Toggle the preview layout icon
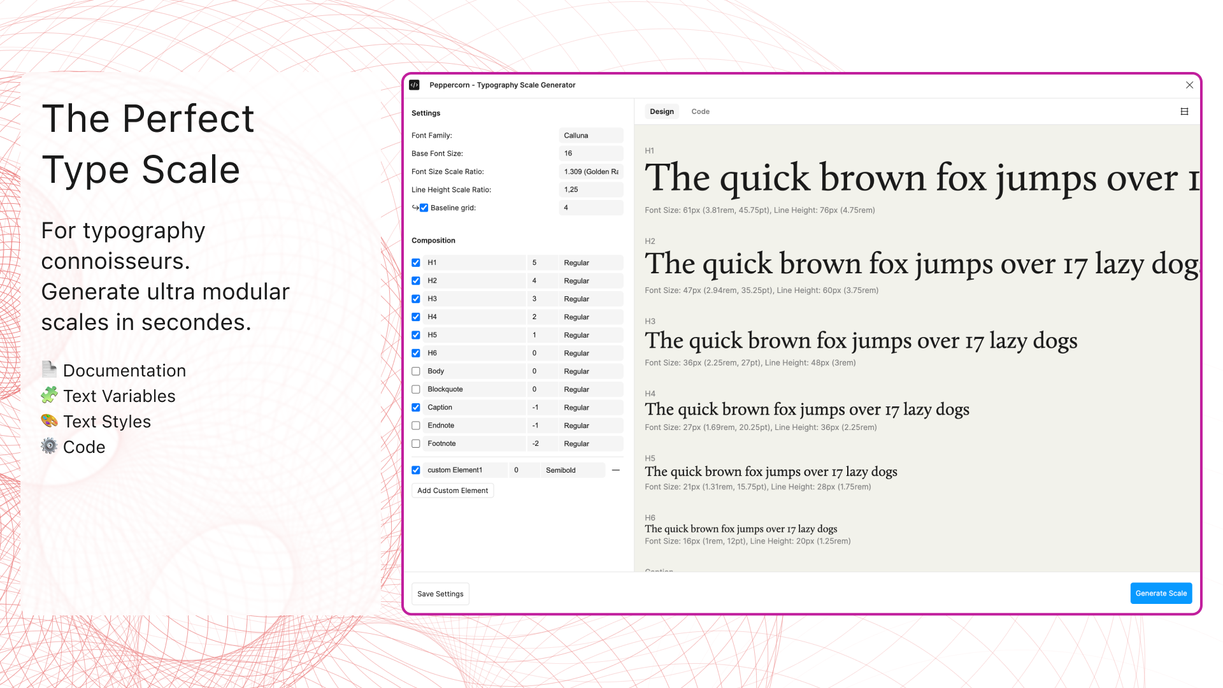Screen dimensions: 1223x688 point(1184,111)
